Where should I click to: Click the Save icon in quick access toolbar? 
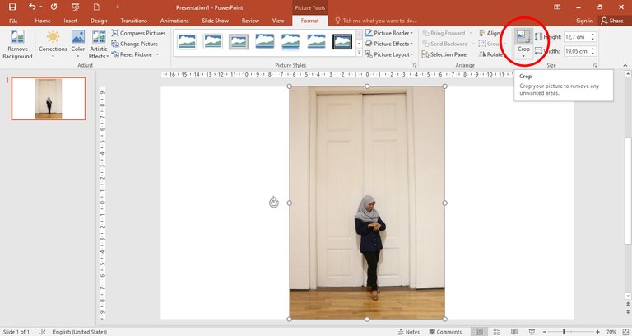tap(12, 7)
